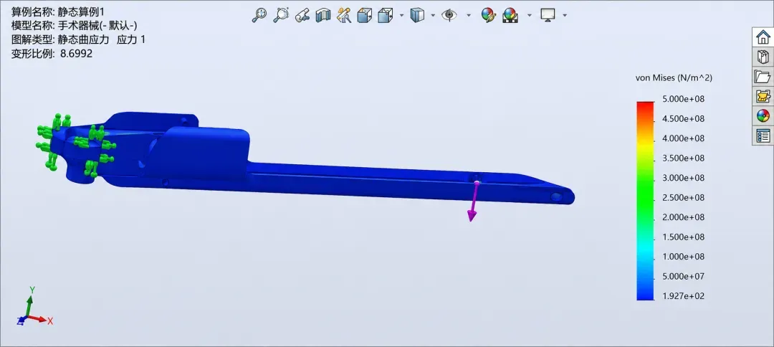The height and width of the screenshot is (347, 774).
Task: Open the Custom Properties list tab
Action: point(763,136)
